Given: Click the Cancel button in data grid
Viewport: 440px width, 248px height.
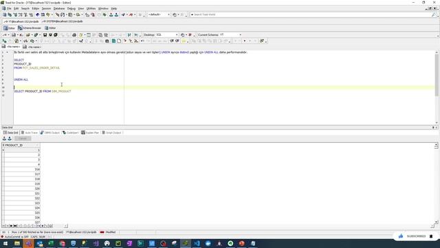Looking at the screenshot, I should [23, 138].
